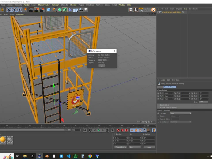Switch to the Basic attribute tab

tap(160, 87)
